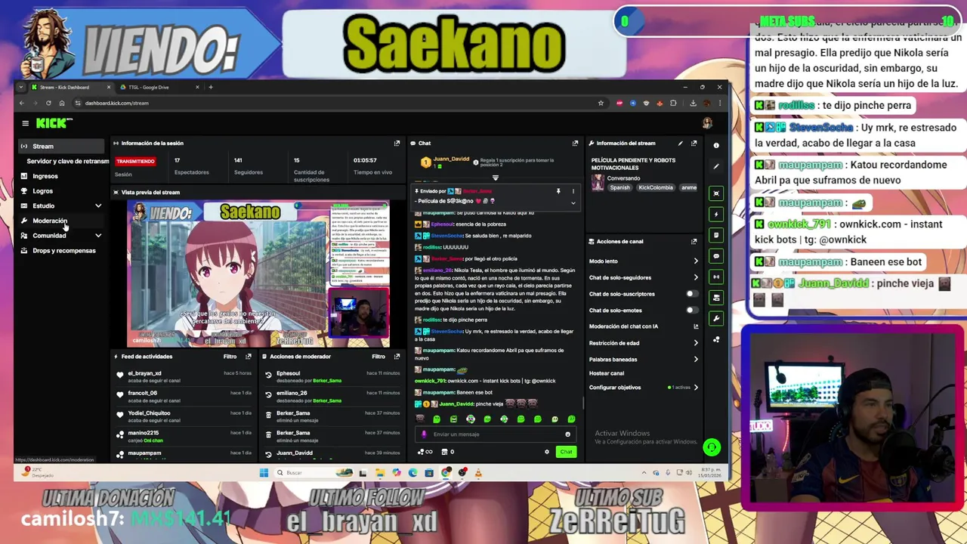The height and width of the screenshot is (544, 967).
Task: Select the Stream sidebar item
Action: click(x=61, y=146)
